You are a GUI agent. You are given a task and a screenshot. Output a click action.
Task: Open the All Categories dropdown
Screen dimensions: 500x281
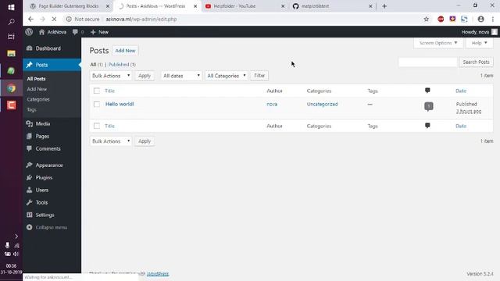click(x=226, y=76)
